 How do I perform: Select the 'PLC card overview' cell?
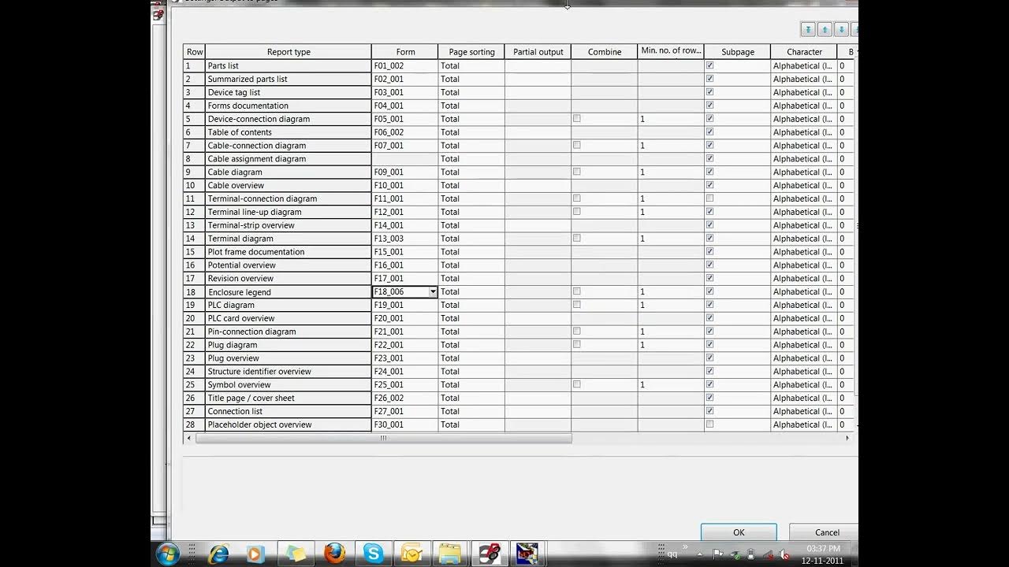point(289,318)
